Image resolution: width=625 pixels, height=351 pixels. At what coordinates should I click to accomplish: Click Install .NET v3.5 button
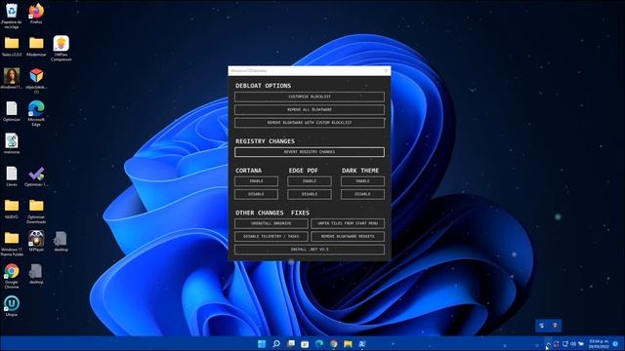310,250
